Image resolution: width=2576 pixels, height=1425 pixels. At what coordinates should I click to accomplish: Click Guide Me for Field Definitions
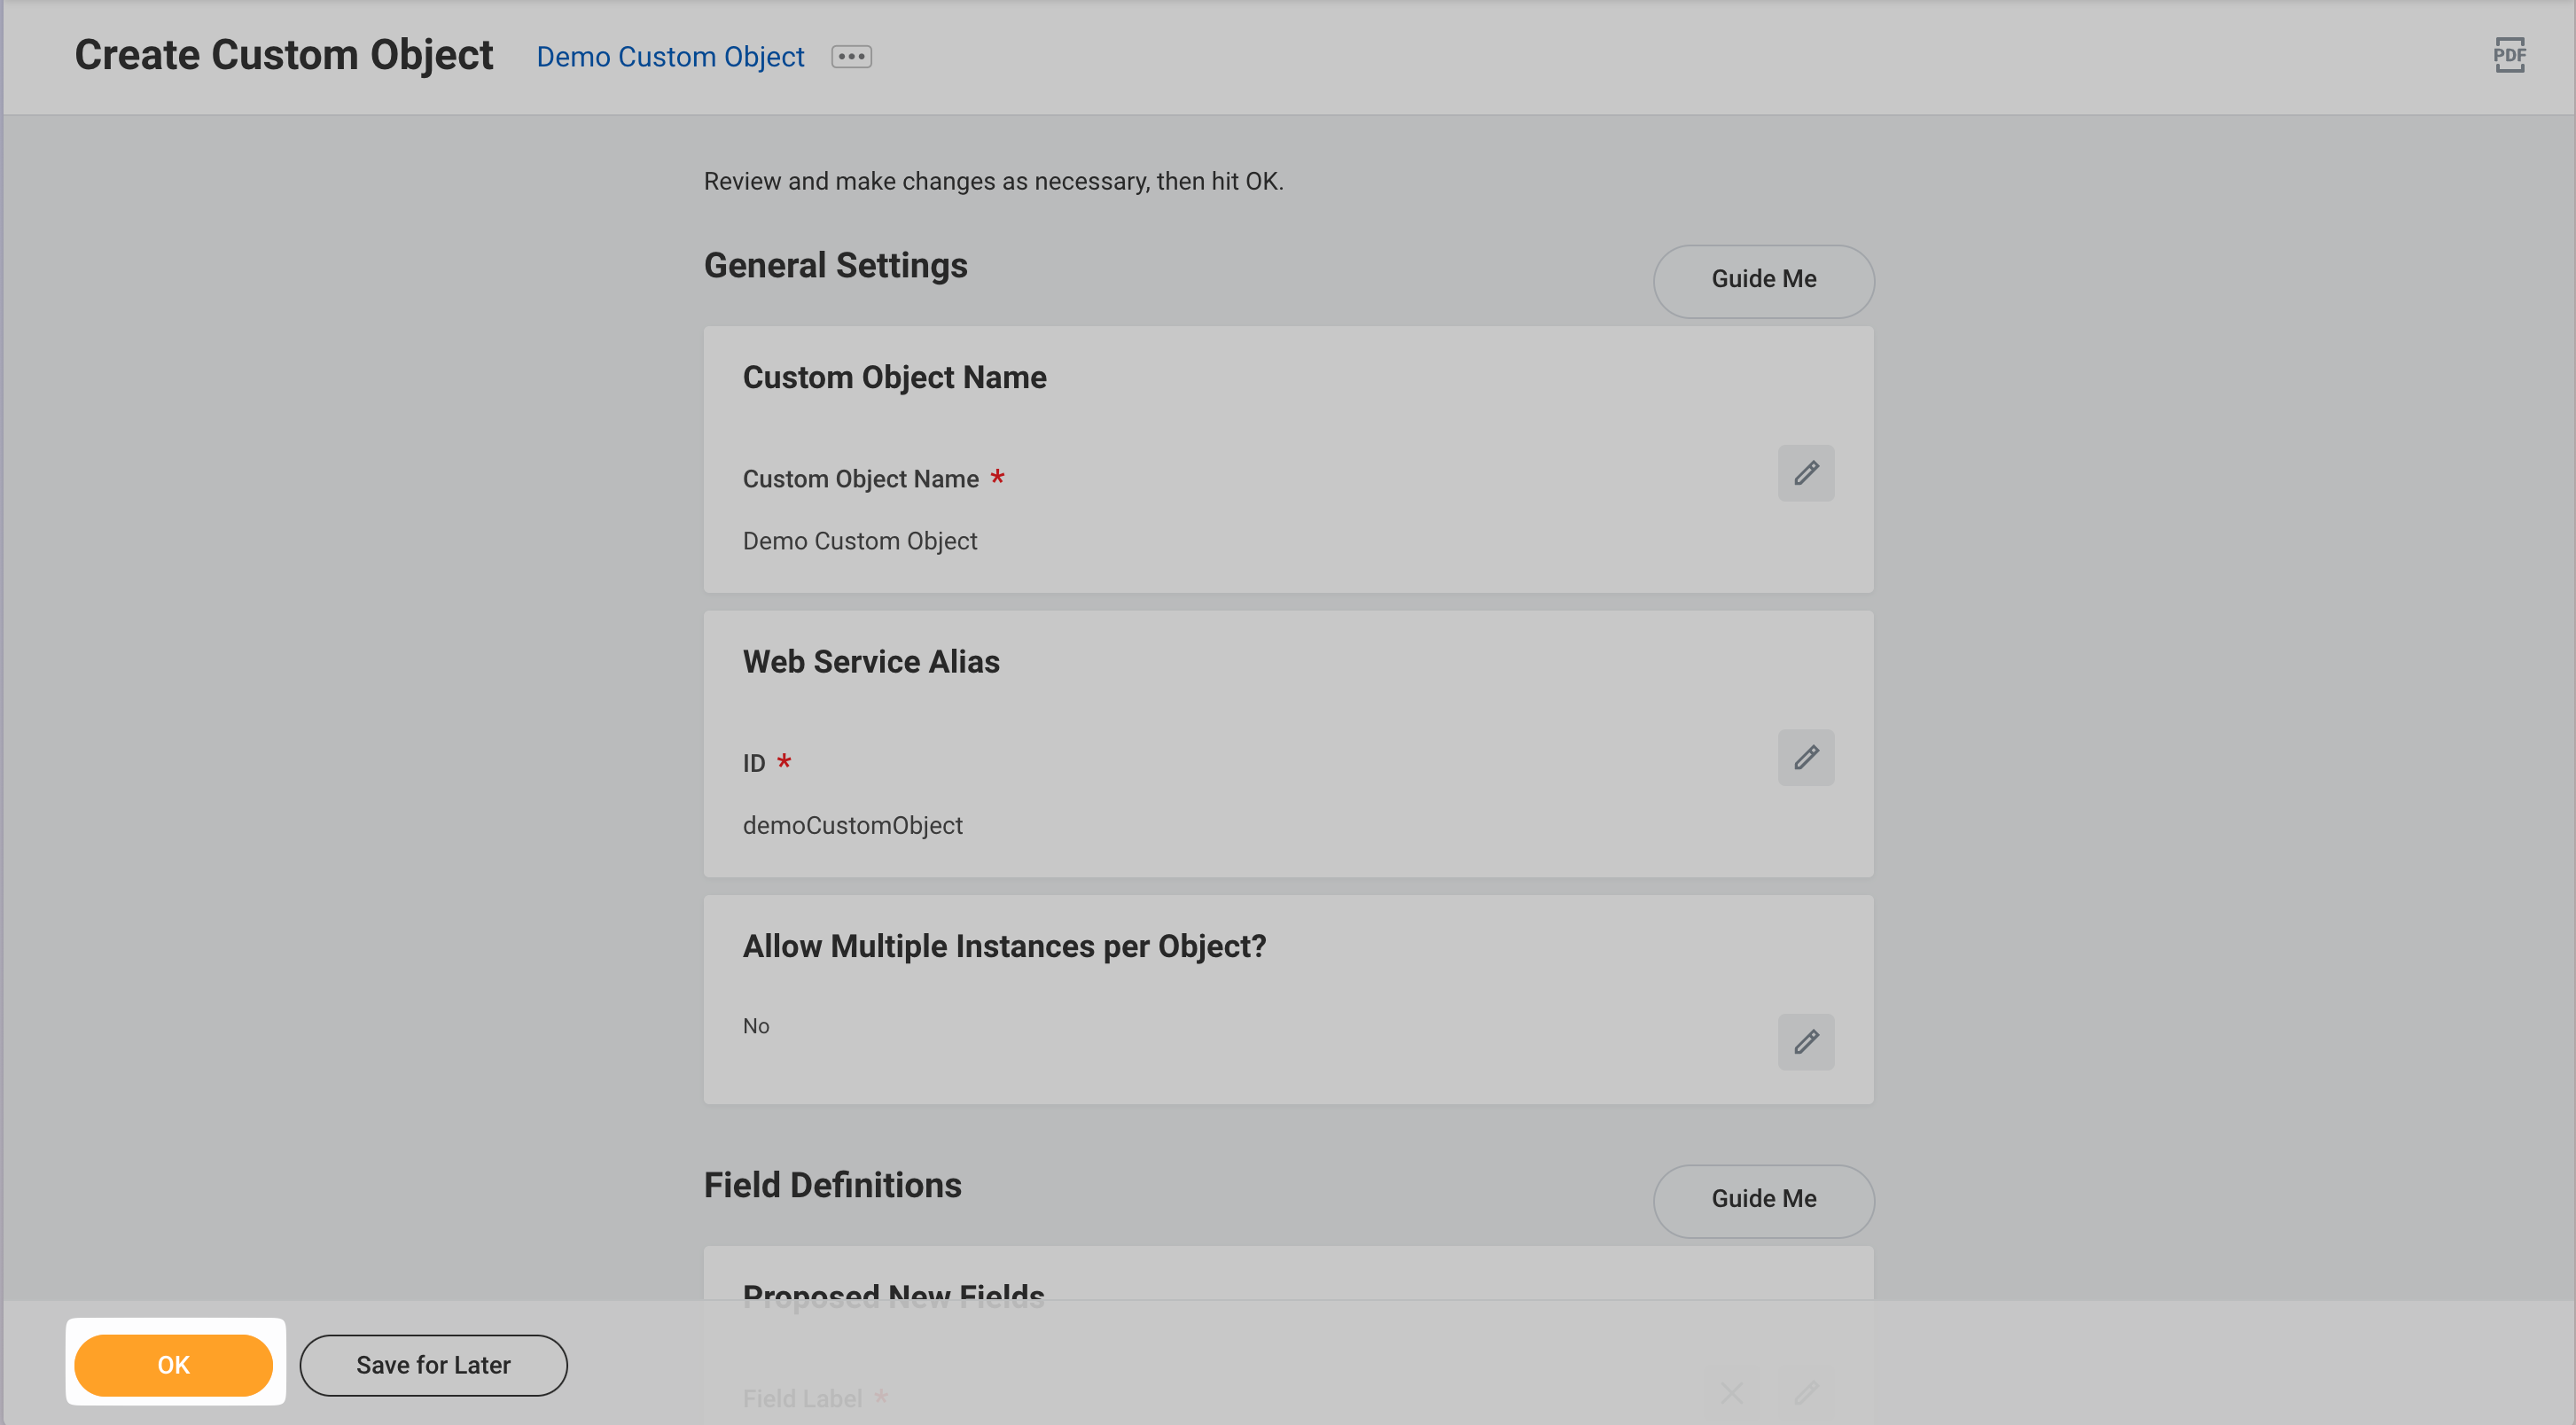point(1763,1199)
